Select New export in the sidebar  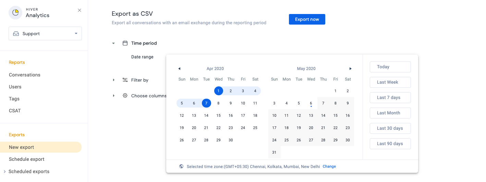(x=41, y=147)
